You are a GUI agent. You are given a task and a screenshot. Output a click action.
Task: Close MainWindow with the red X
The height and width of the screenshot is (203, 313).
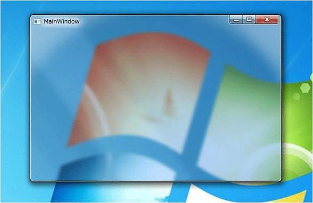267,20
